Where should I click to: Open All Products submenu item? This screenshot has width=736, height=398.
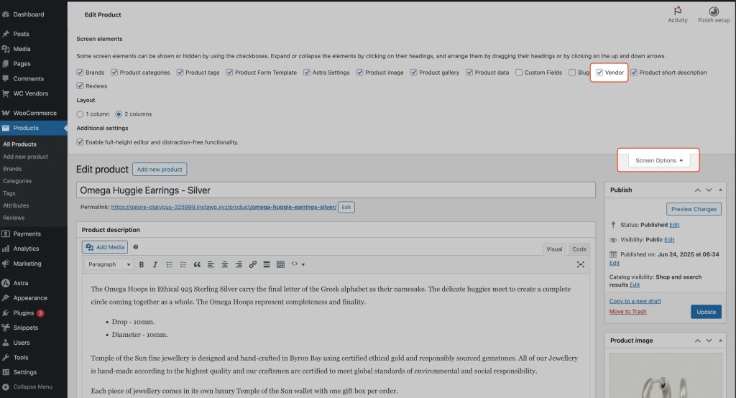pyautogui.click(x=19, y=144)
